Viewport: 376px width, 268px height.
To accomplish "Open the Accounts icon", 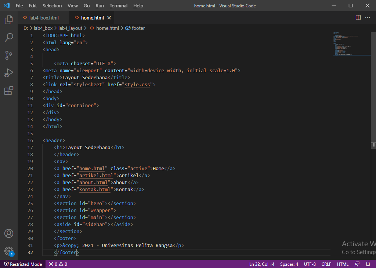I will pyautogui.click(x=9, y=233).
